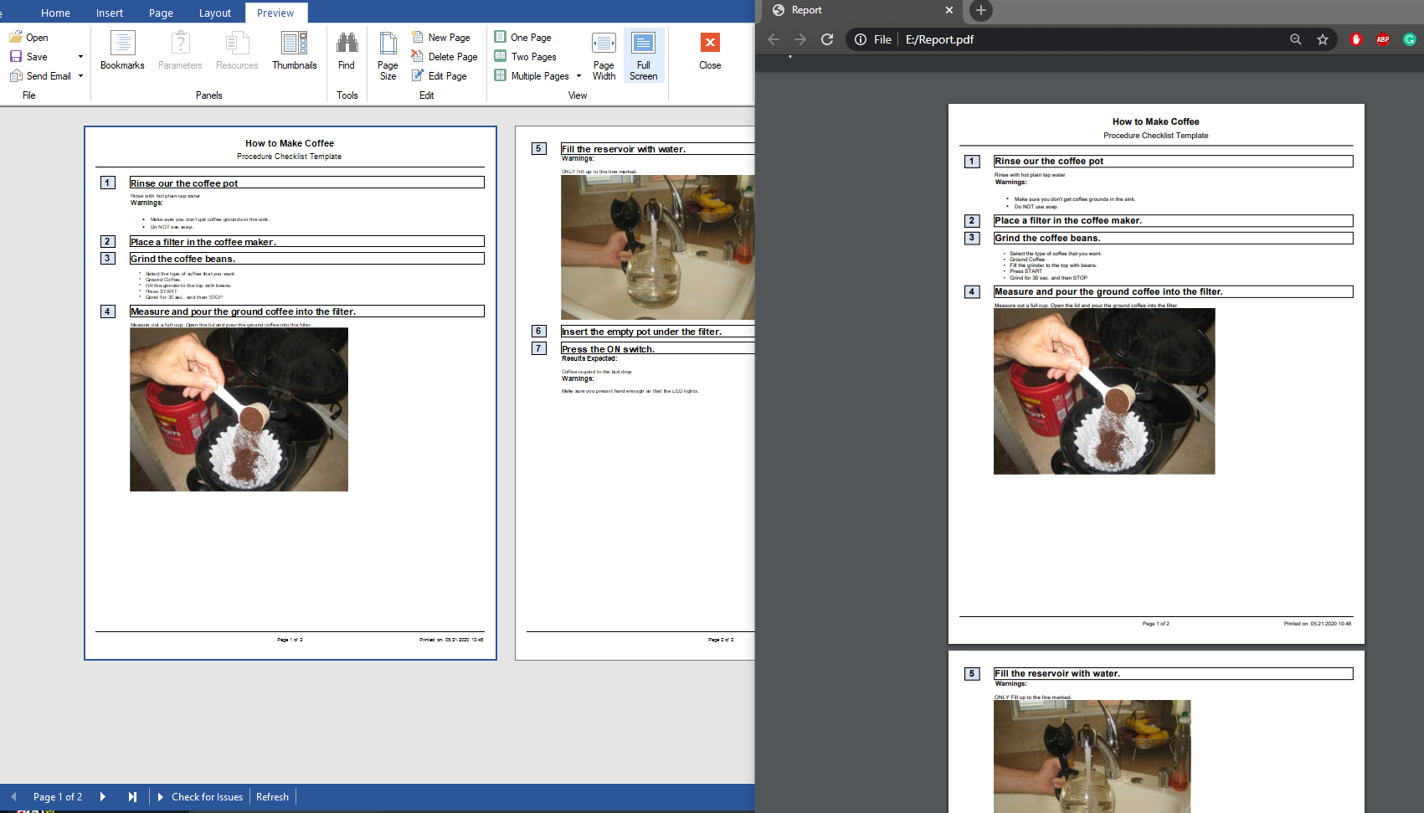This screenshot has width=1424, height=813.
Task: Switch to Two Pages view
Action: pos(526,56)
